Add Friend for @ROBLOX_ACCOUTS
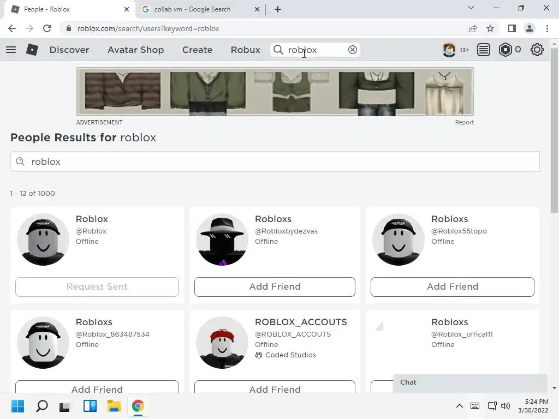This screenshot has height=419, width=559. pyautogui.click(x=275, y=387)
